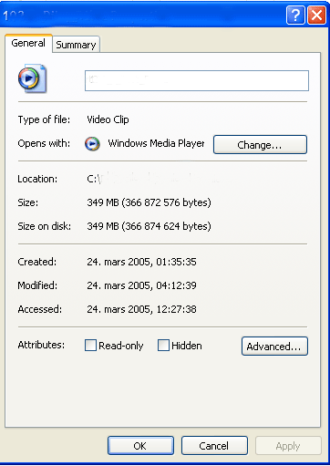Click the greyed-out Apply button
This screenshot has height=466, width=330.
click(x=288, y=446)
